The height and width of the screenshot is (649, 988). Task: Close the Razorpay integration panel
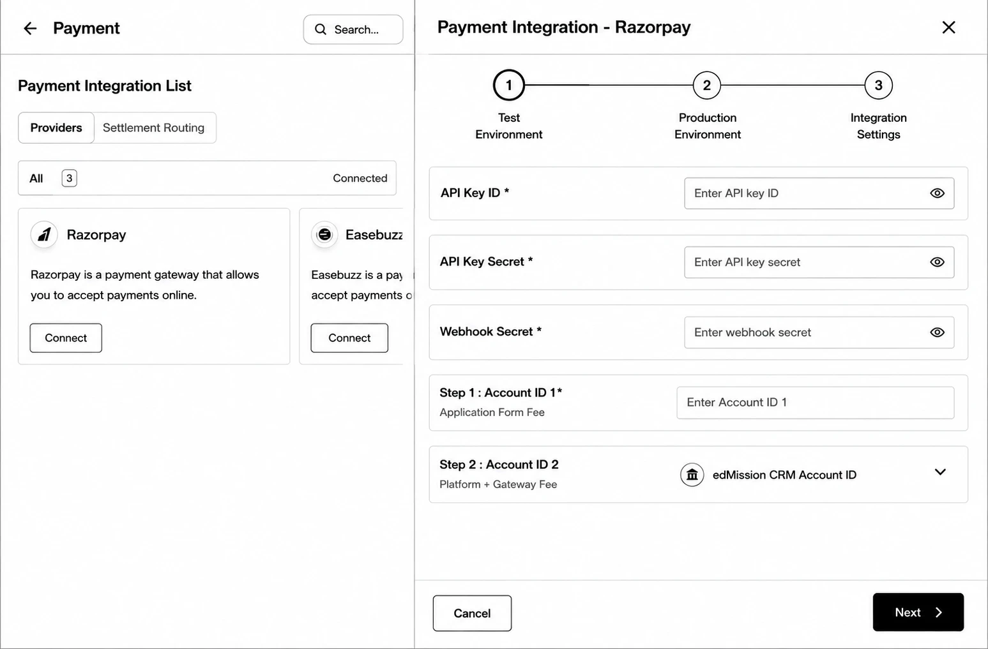pos(948,27)
